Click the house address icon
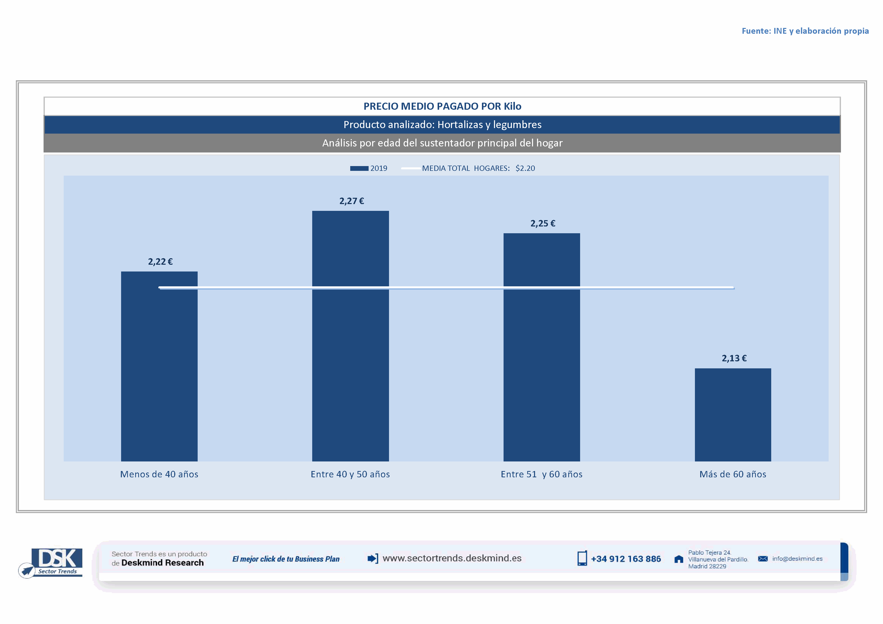The width and height of the screenshot is (883, 624). [x=679, y=559]
